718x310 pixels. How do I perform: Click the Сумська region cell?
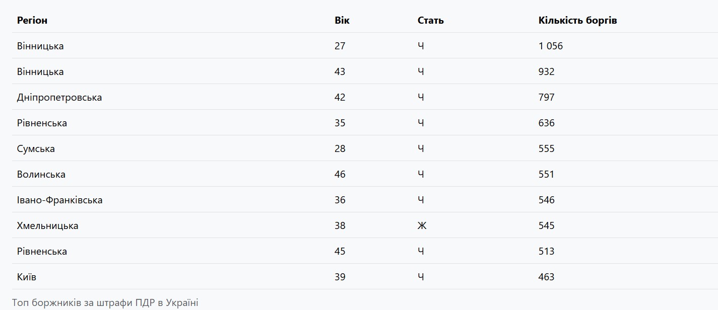(36, 148)
